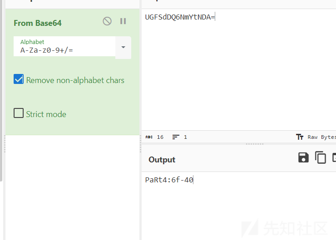
Task: Click the decoded output text PaRt4:6f-40
Action: point(169,180)
